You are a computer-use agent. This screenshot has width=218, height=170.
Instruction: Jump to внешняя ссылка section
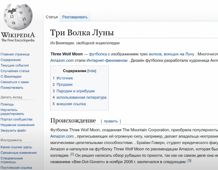pyautogui.click(x=71, y=104)
